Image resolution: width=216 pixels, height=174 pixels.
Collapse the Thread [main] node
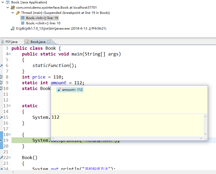coord(13,13)
